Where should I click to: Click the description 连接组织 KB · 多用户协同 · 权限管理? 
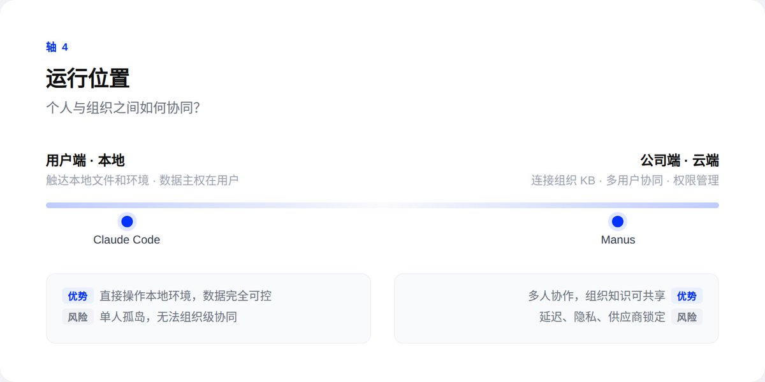[625, 180]
